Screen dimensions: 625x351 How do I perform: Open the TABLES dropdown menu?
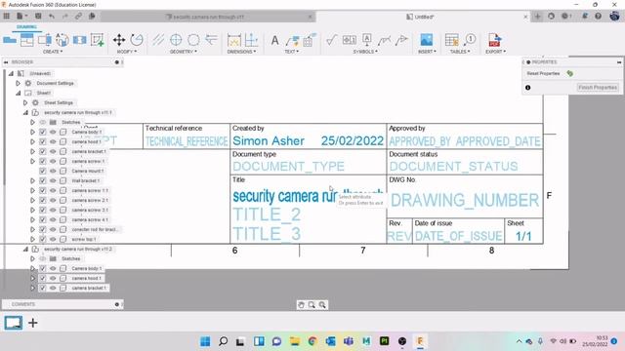[x=460, y=52]
